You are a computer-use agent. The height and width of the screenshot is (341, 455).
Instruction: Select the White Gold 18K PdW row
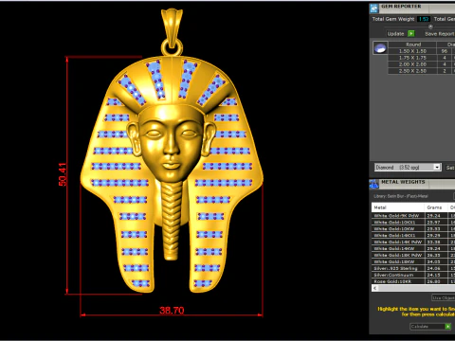pos(413,255)
